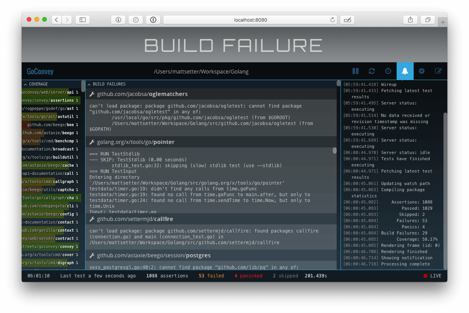Select the tools/cmd/cover coverage row
This screenshot has width=469, height=313.
(x=51, y=255)
